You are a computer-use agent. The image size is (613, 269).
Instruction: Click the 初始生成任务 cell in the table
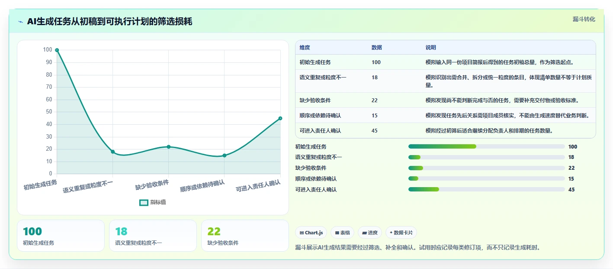click(x=315, y=62)
